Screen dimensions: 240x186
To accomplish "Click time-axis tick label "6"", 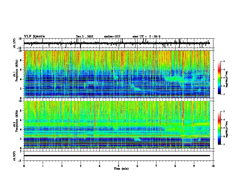I will click(x=137, y=166).
